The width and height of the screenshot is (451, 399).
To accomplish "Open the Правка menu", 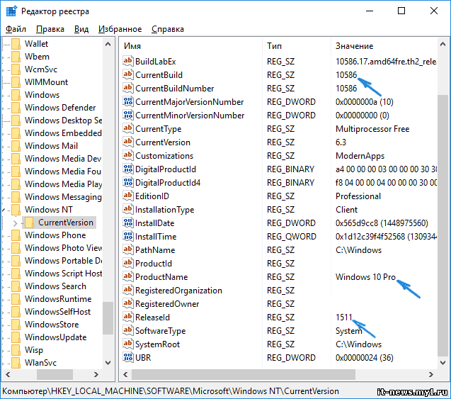I will (50, 29).
